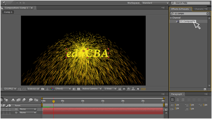The height and width of the screenshot is (119, 212).
Task: Open the Comp Flowchart icon
Action: click(133, 89)
